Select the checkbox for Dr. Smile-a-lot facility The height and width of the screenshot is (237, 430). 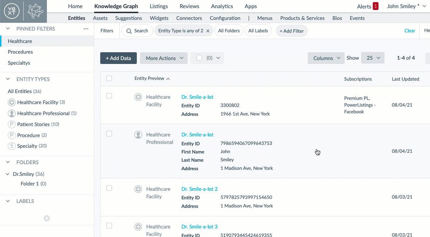pyautogui.click(x=109, y=96)
